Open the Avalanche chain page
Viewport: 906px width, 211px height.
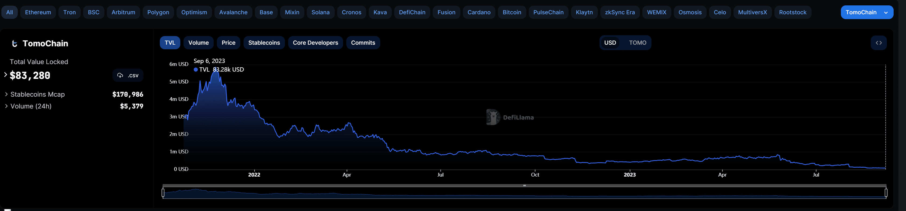pyautogui.click(x=233, y=12)
